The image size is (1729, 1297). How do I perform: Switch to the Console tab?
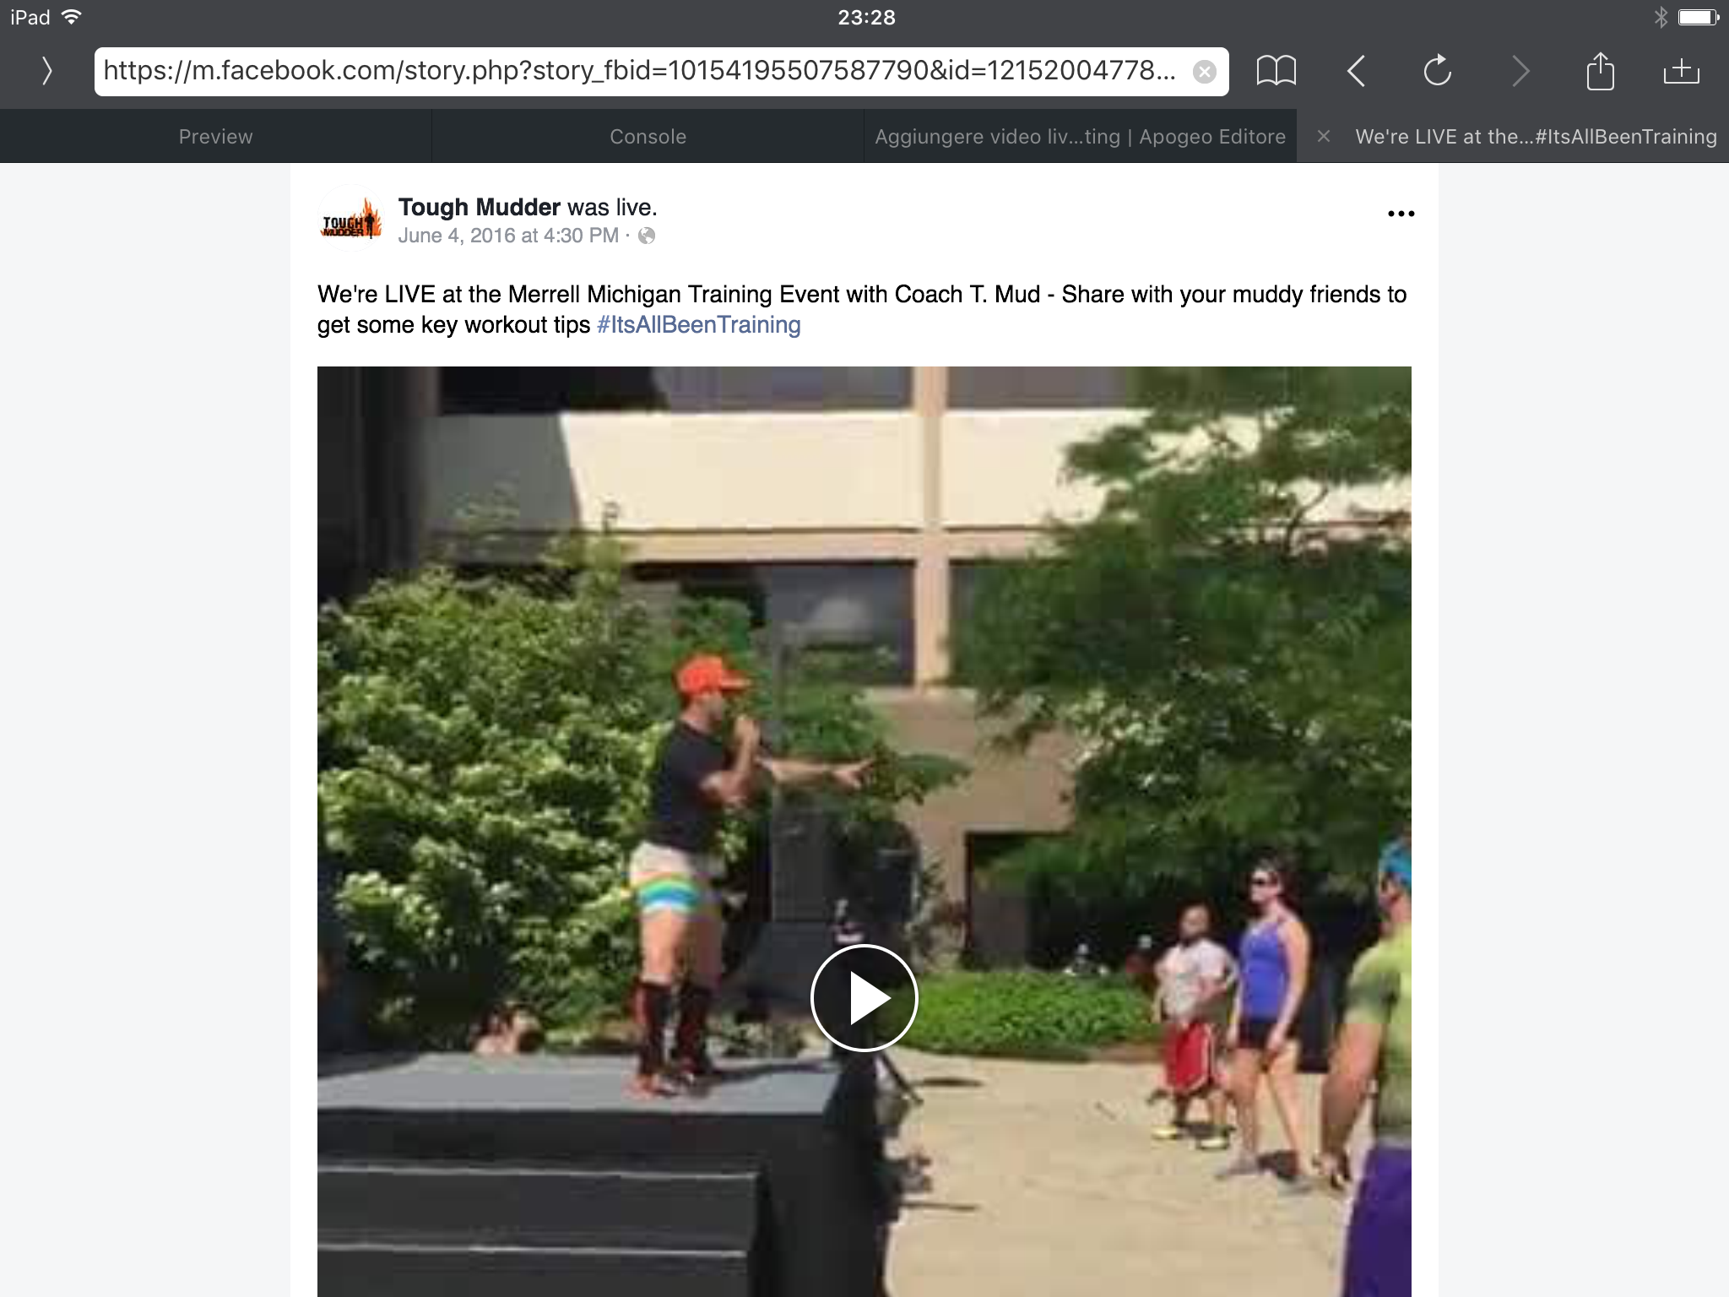tap(648, 136)
